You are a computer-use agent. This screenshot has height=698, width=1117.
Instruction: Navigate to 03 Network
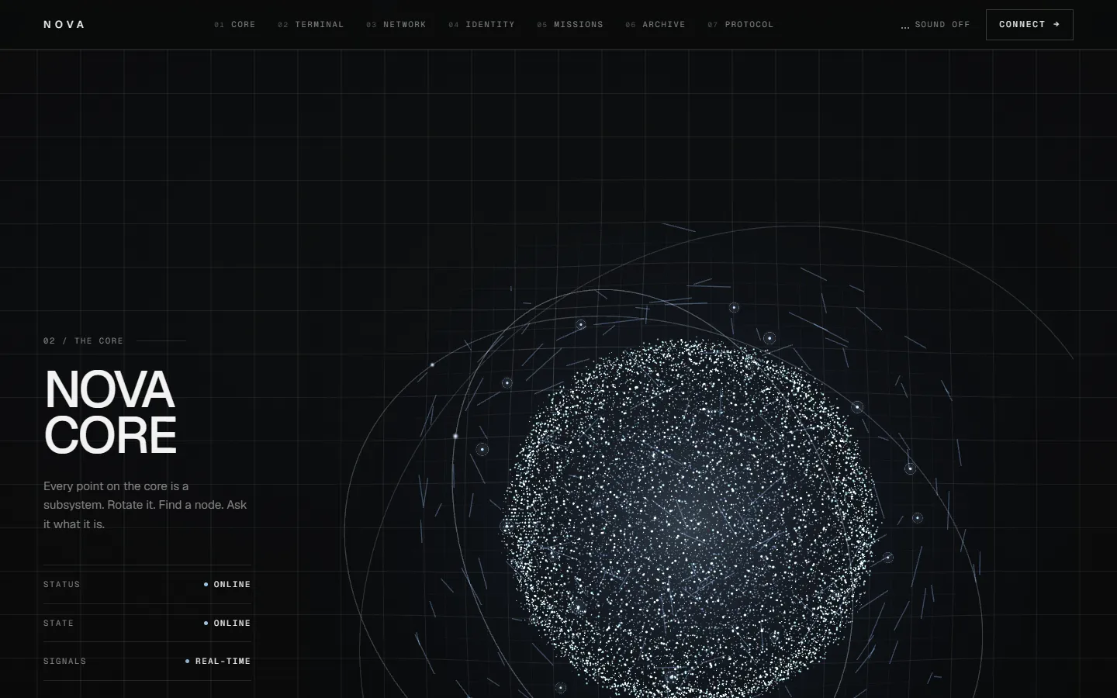pos(396,25)
